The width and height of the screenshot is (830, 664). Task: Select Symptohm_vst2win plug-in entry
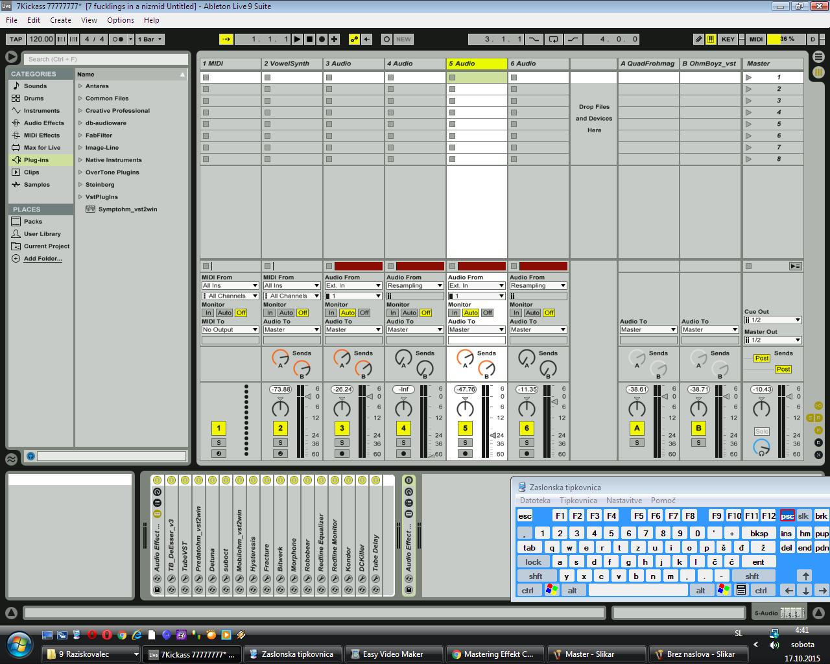point(128,209)
